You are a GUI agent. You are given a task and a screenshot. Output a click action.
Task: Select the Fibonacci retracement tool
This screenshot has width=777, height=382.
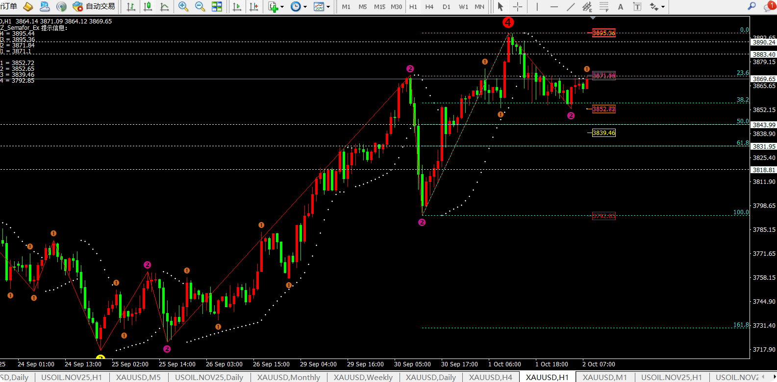pos(604,7)
